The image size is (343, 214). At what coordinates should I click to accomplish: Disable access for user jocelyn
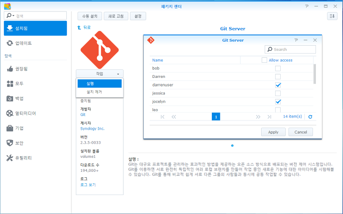click(x=278, y=101)
